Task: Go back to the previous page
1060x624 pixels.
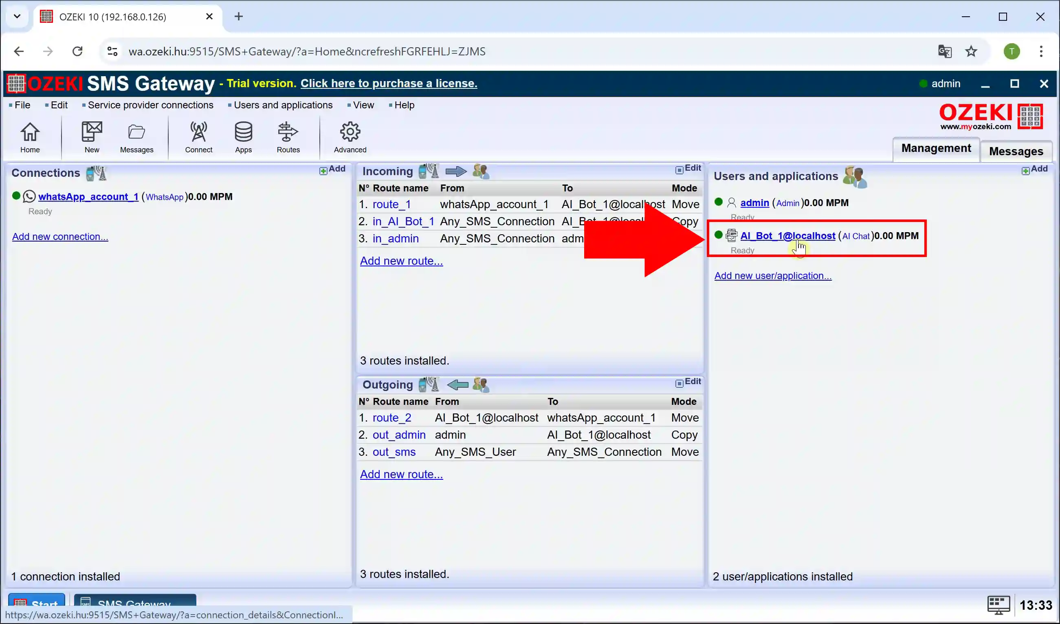Action: click(19, 51)
